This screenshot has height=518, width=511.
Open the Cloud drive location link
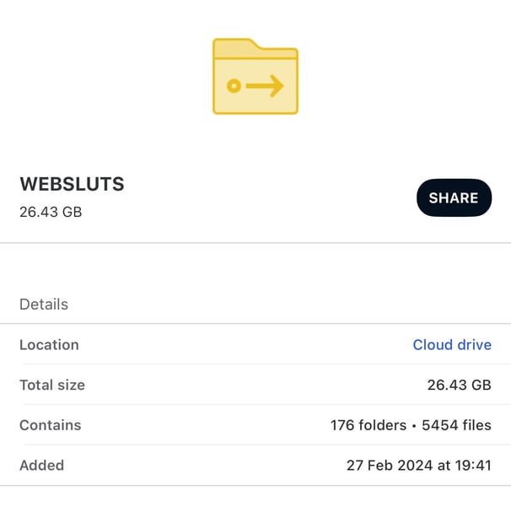point(452,344)
